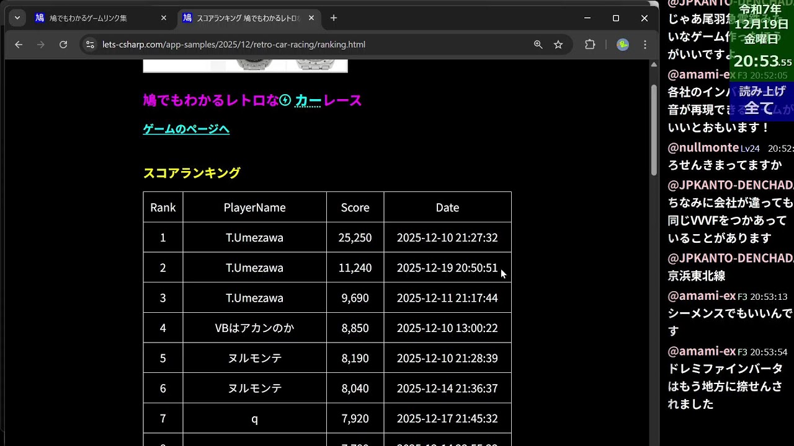Open the Chrome profile avatar
Image resolution: width=794 pixels, height=446 pixels.
pyautogui.click(x=622, y=45)
